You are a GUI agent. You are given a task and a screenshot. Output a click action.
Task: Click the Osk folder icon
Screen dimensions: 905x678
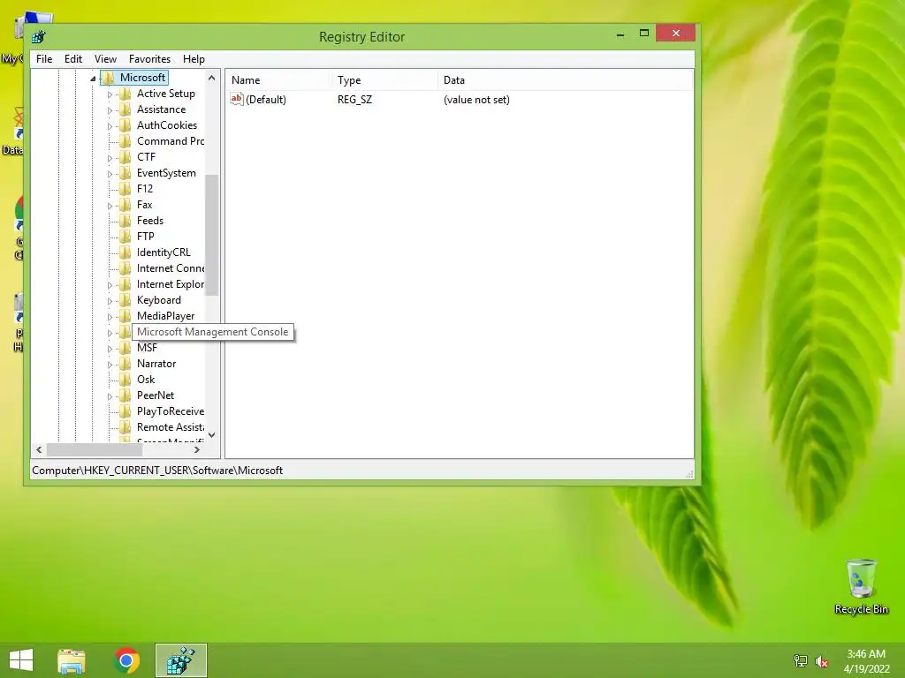pyautogui.click(x=125, y=380)
